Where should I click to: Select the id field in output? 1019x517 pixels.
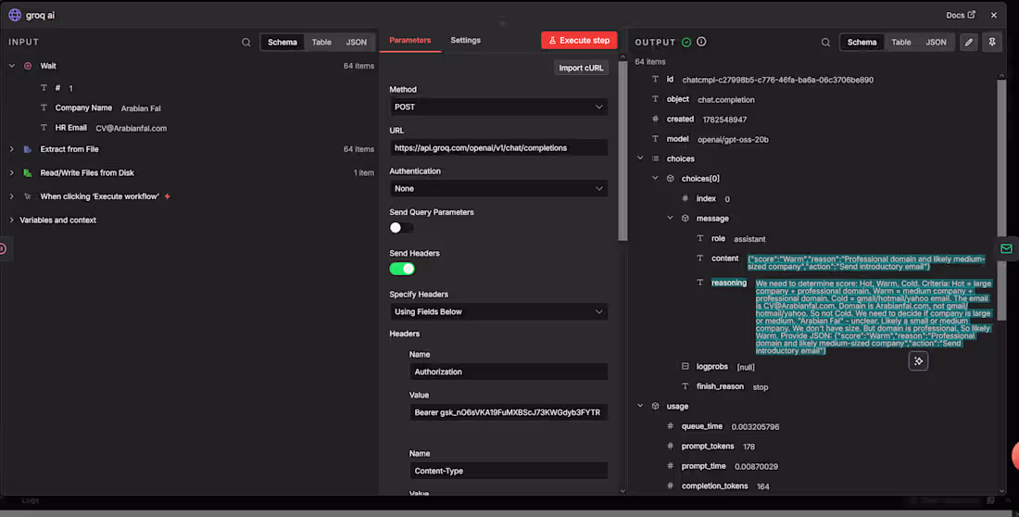(x=670, y=80)
